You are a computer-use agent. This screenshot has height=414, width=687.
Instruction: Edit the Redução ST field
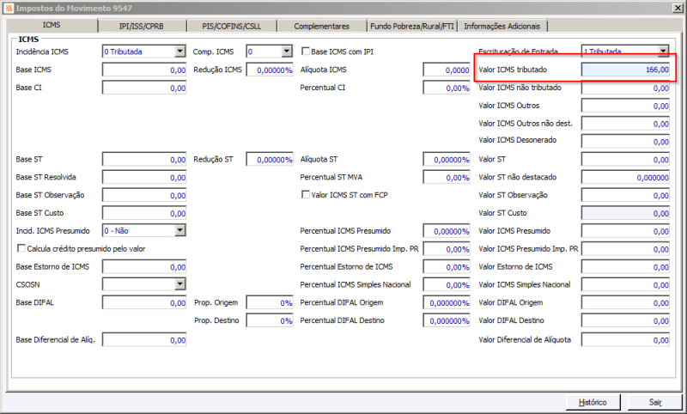click(x=270, y=160)
